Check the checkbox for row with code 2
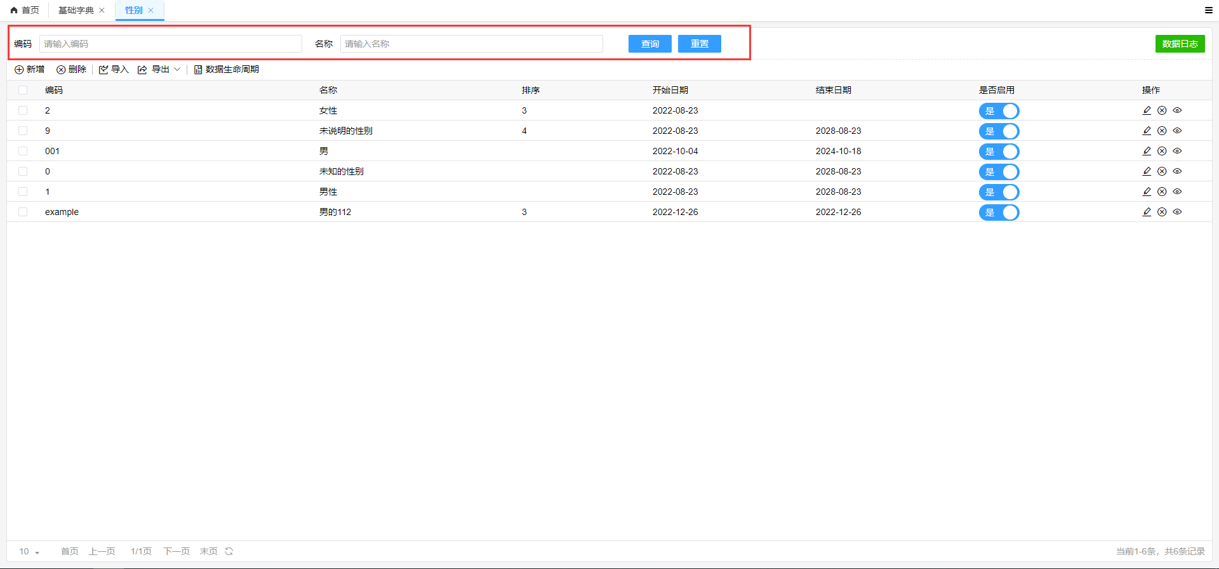1219x569 pixels. (23, 110)
